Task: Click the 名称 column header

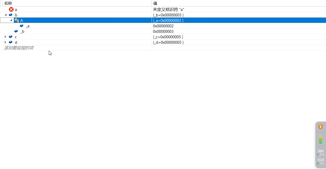Action: 77,3
